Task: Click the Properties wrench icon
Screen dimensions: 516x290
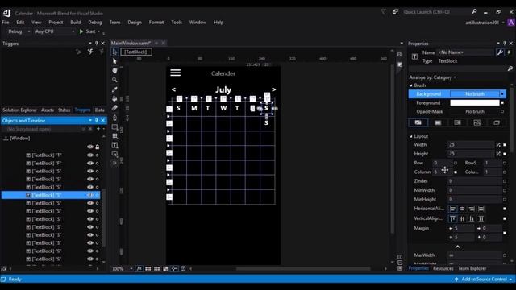Action: [x=500, y=52]
